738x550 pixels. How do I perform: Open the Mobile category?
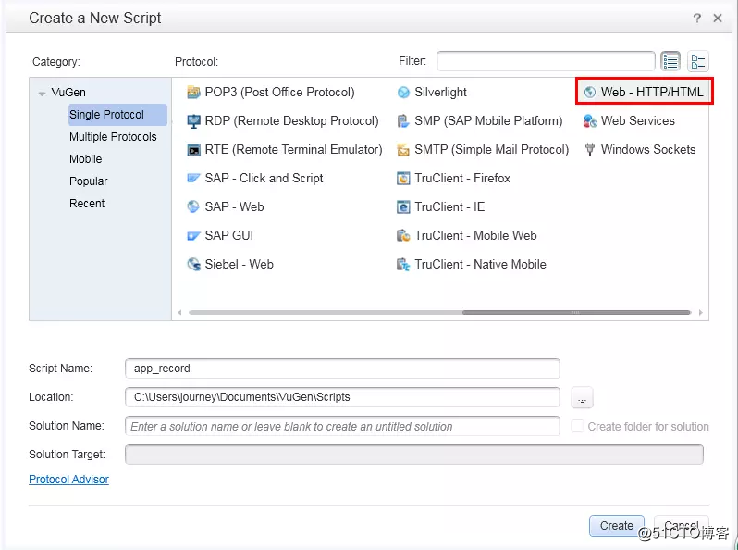coord(86,159)
